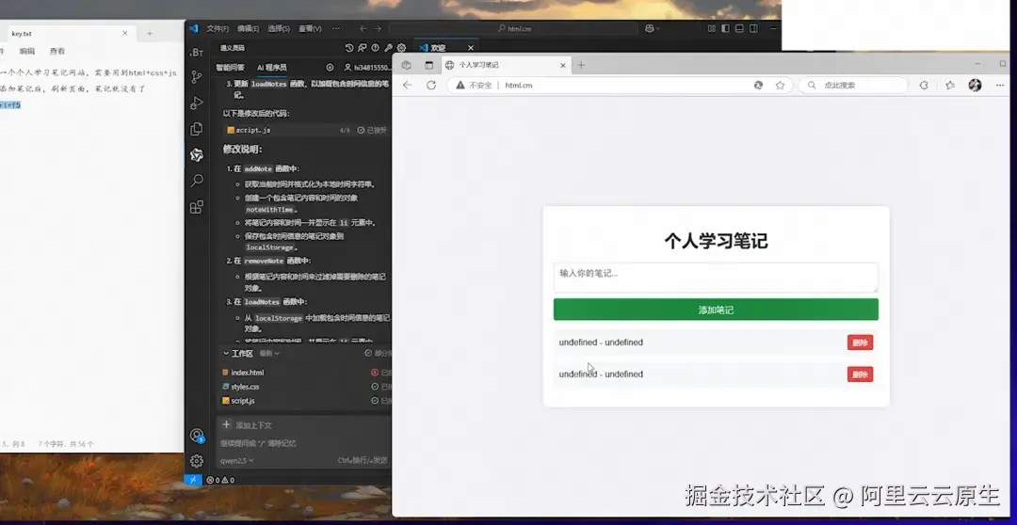Image resolution: width=1017 pixels, height=525 pixels.
Task: Open the Explorer files icon in activity bar
Action: click(197, 129)
